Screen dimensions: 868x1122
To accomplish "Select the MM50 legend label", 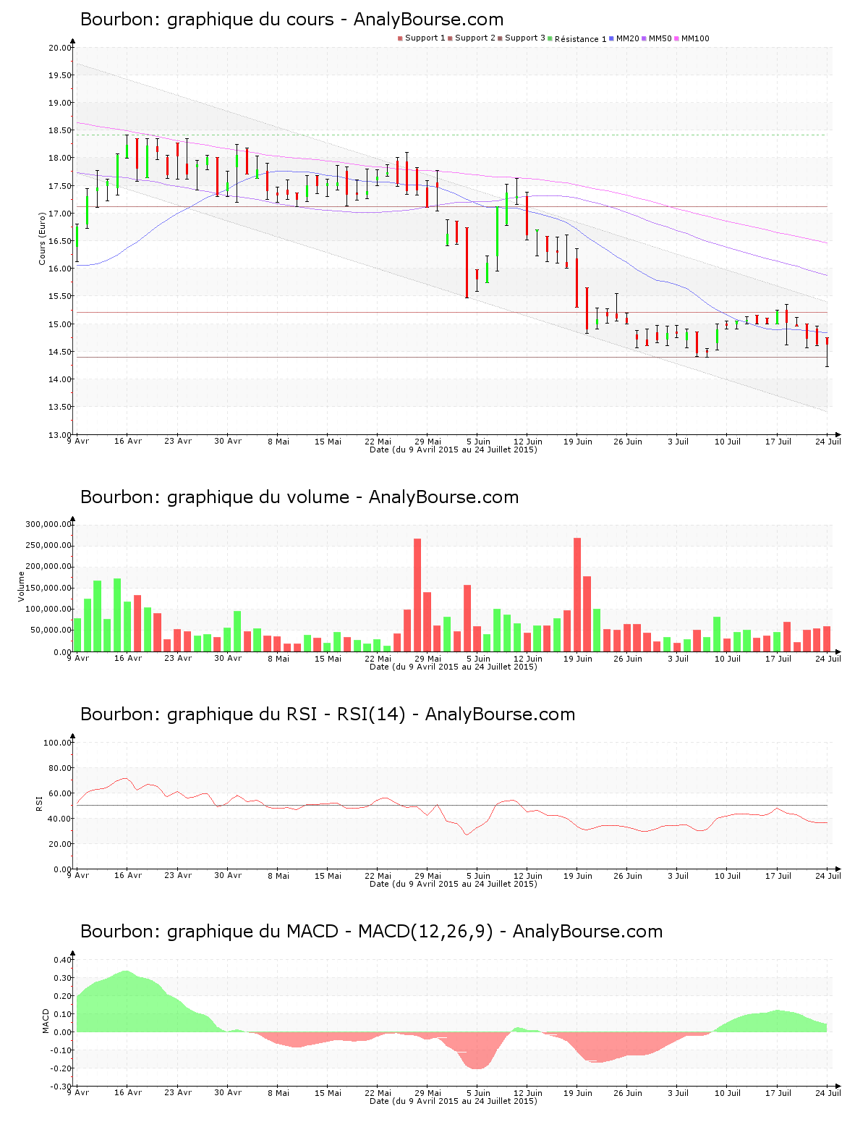I will (x=660, y=38).
